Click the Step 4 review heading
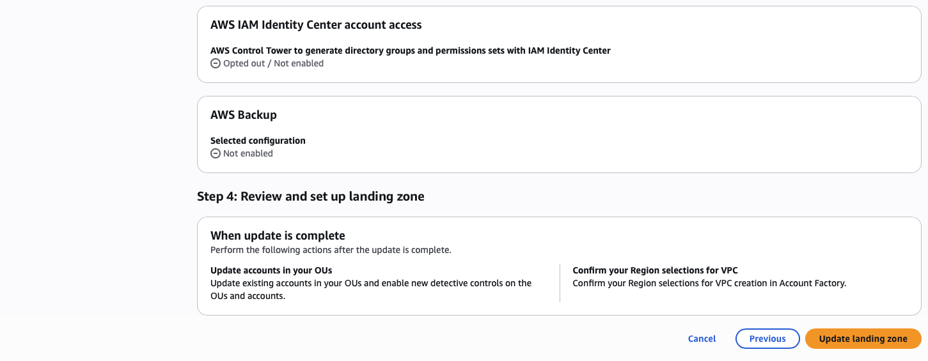The image size is (928, 361). pyautogui.click(x=310, y=196)
